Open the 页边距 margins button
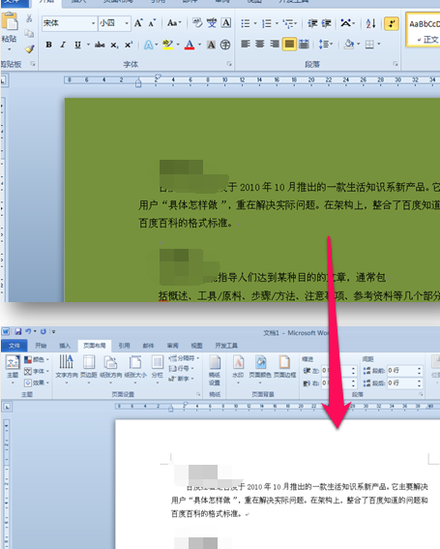Image resolution: width=440 pixels, height=549 pixels. coord(89,369)
